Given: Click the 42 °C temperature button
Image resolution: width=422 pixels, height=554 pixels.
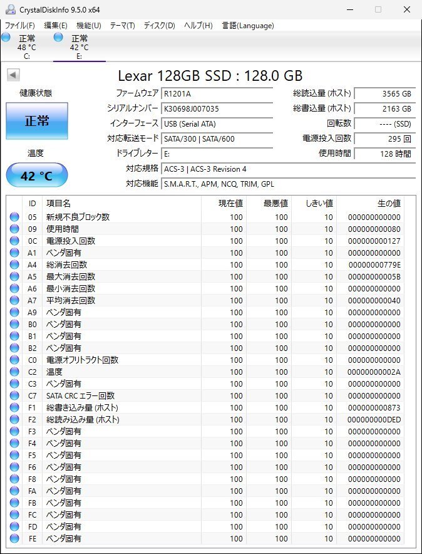Looking at the screenshot, I should click(x=37, y=175).
